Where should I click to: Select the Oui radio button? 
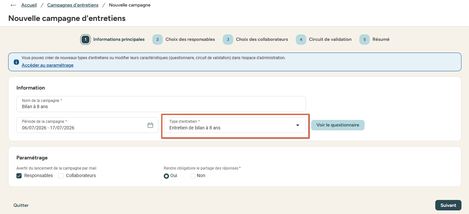[166, 176]
